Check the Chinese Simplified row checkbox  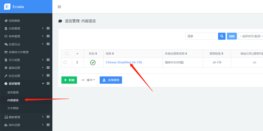pyautogui.click(x=65, y=62)
